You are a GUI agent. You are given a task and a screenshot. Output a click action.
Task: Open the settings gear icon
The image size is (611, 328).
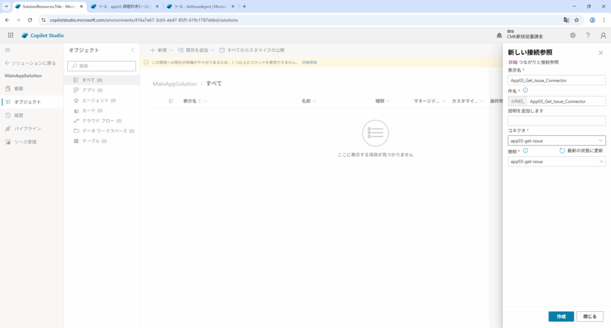coord(573,35)
